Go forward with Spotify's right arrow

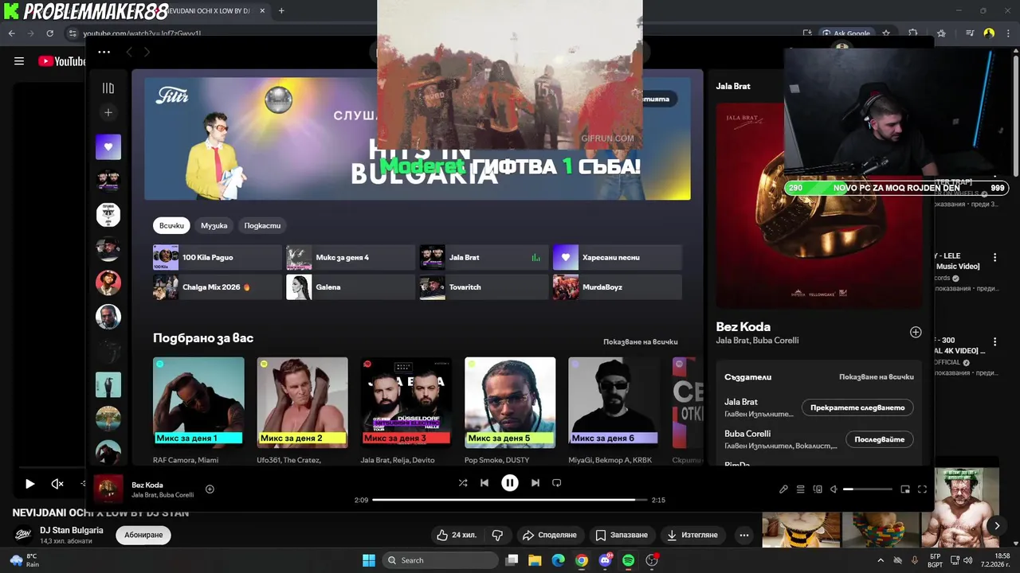coord(147,52)
